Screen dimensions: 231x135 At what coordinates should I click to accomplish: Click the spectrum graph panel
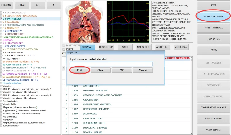click(x=128, y=21)
